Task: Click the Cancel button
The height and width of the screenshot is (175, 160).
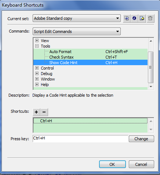Action: [141, 164]
